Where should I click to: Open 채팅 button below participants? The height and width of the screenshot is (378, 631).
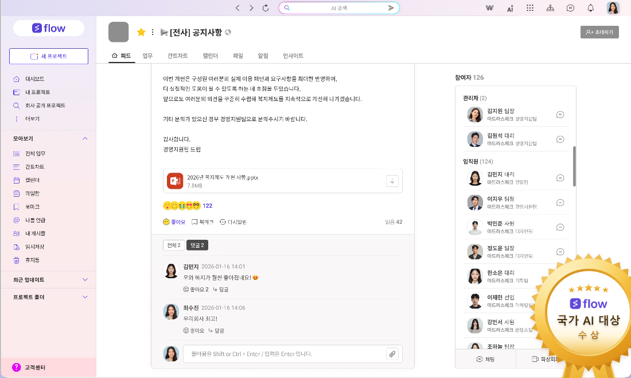click(x=485, y=359)
